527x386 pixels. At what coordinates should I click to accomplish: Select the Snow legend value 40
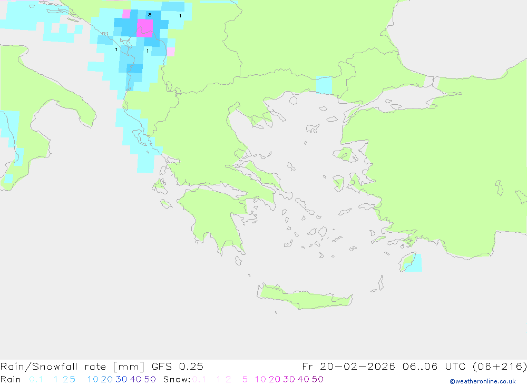pyautogui.click(x=304, y=379)
